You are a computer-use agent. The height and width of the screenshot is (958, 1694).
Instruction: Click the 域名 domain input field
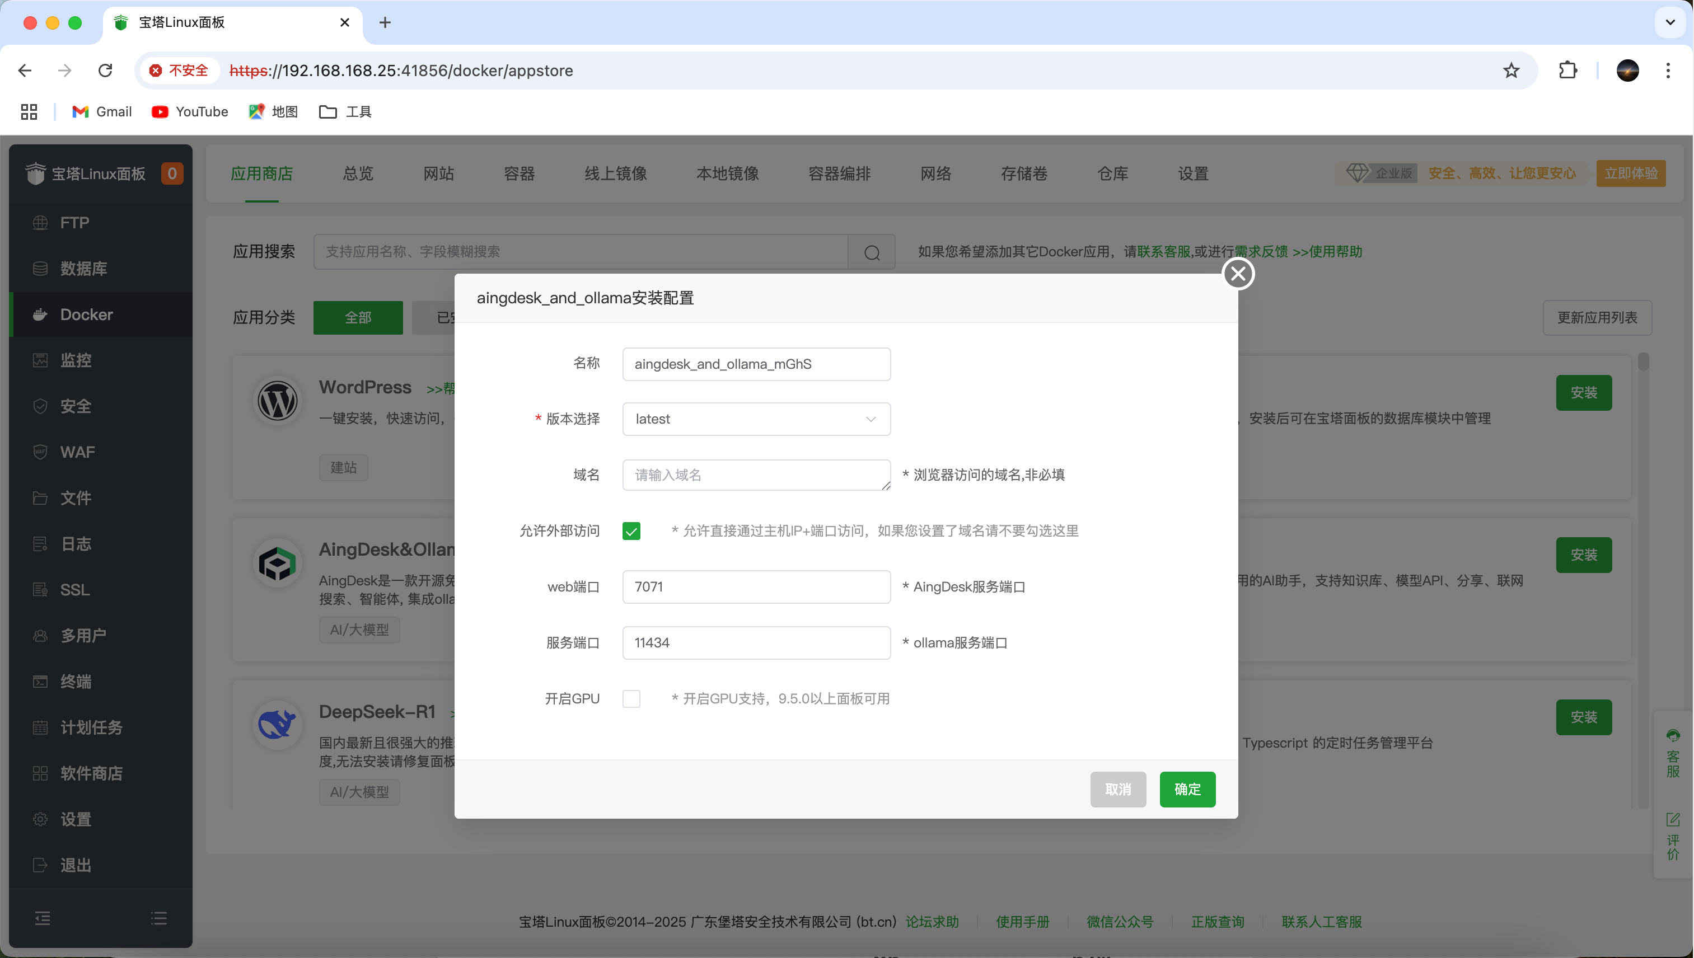756,475
